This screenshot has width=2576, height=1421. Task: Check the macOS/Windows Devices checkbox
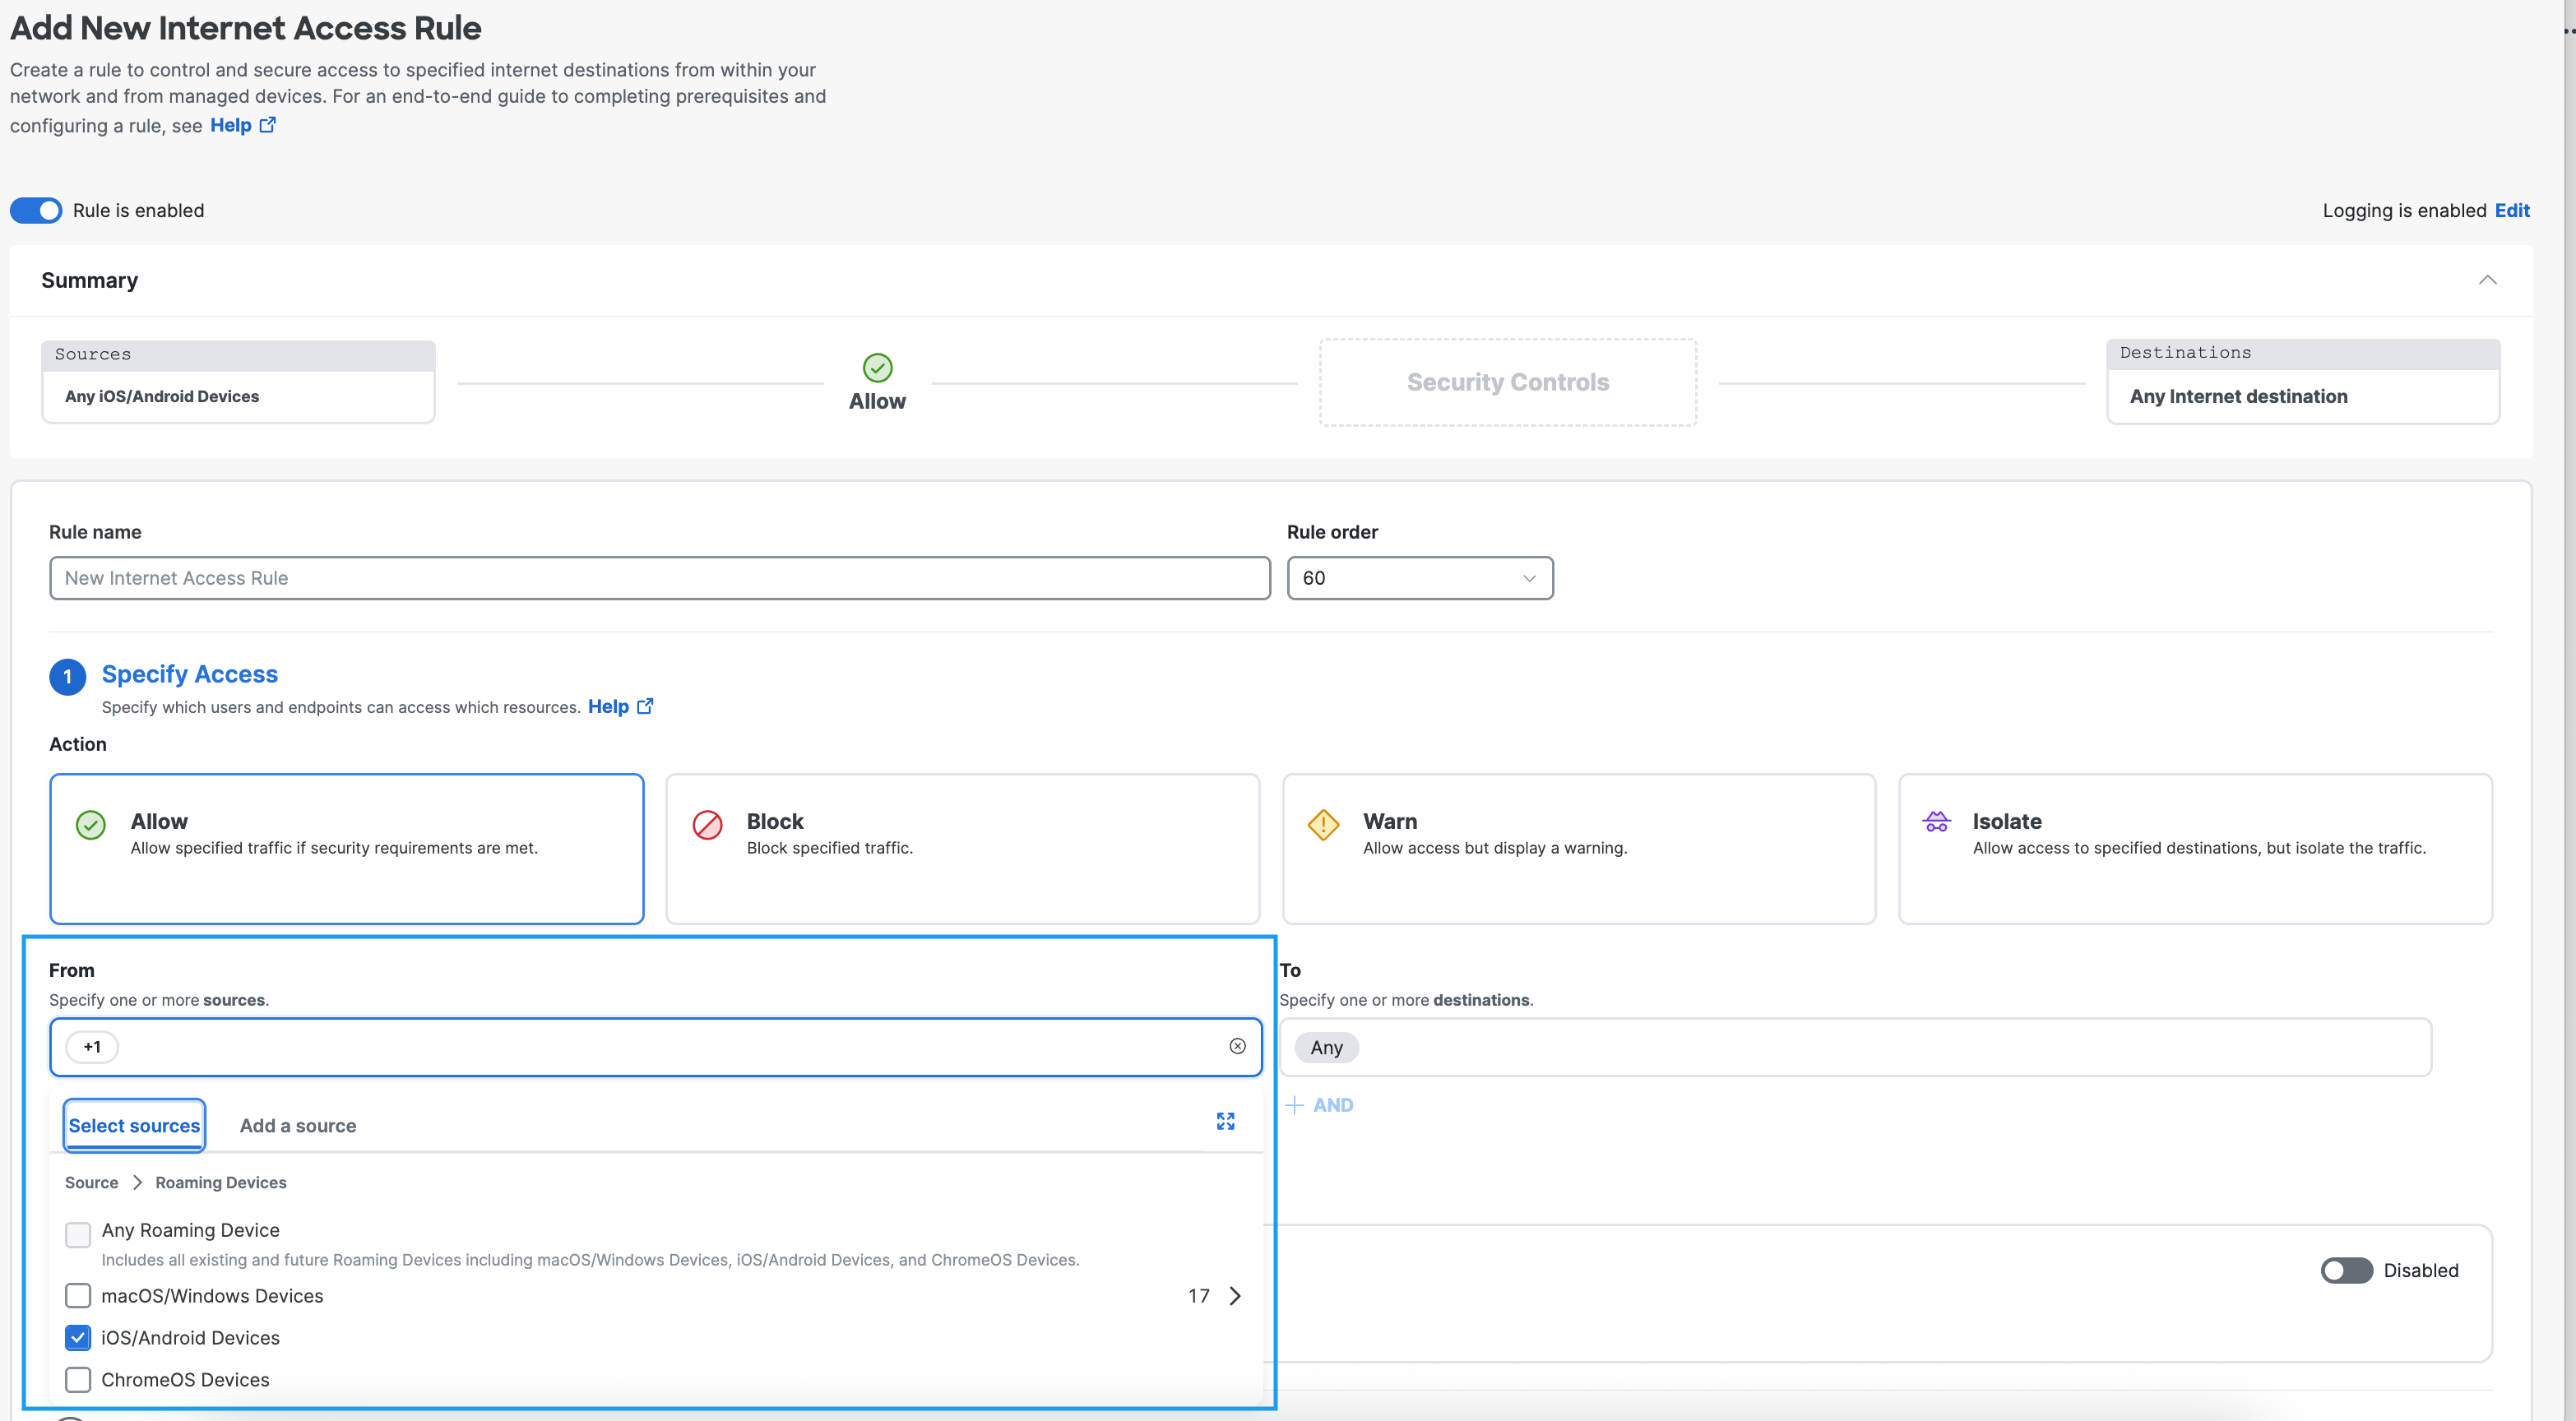(x=78, y=1296)
